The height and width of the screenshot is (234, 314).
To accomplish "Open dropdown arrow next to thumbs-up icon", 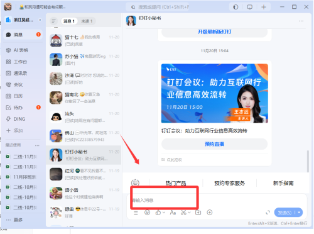I will pyautogui.click(x=164, y=213).
